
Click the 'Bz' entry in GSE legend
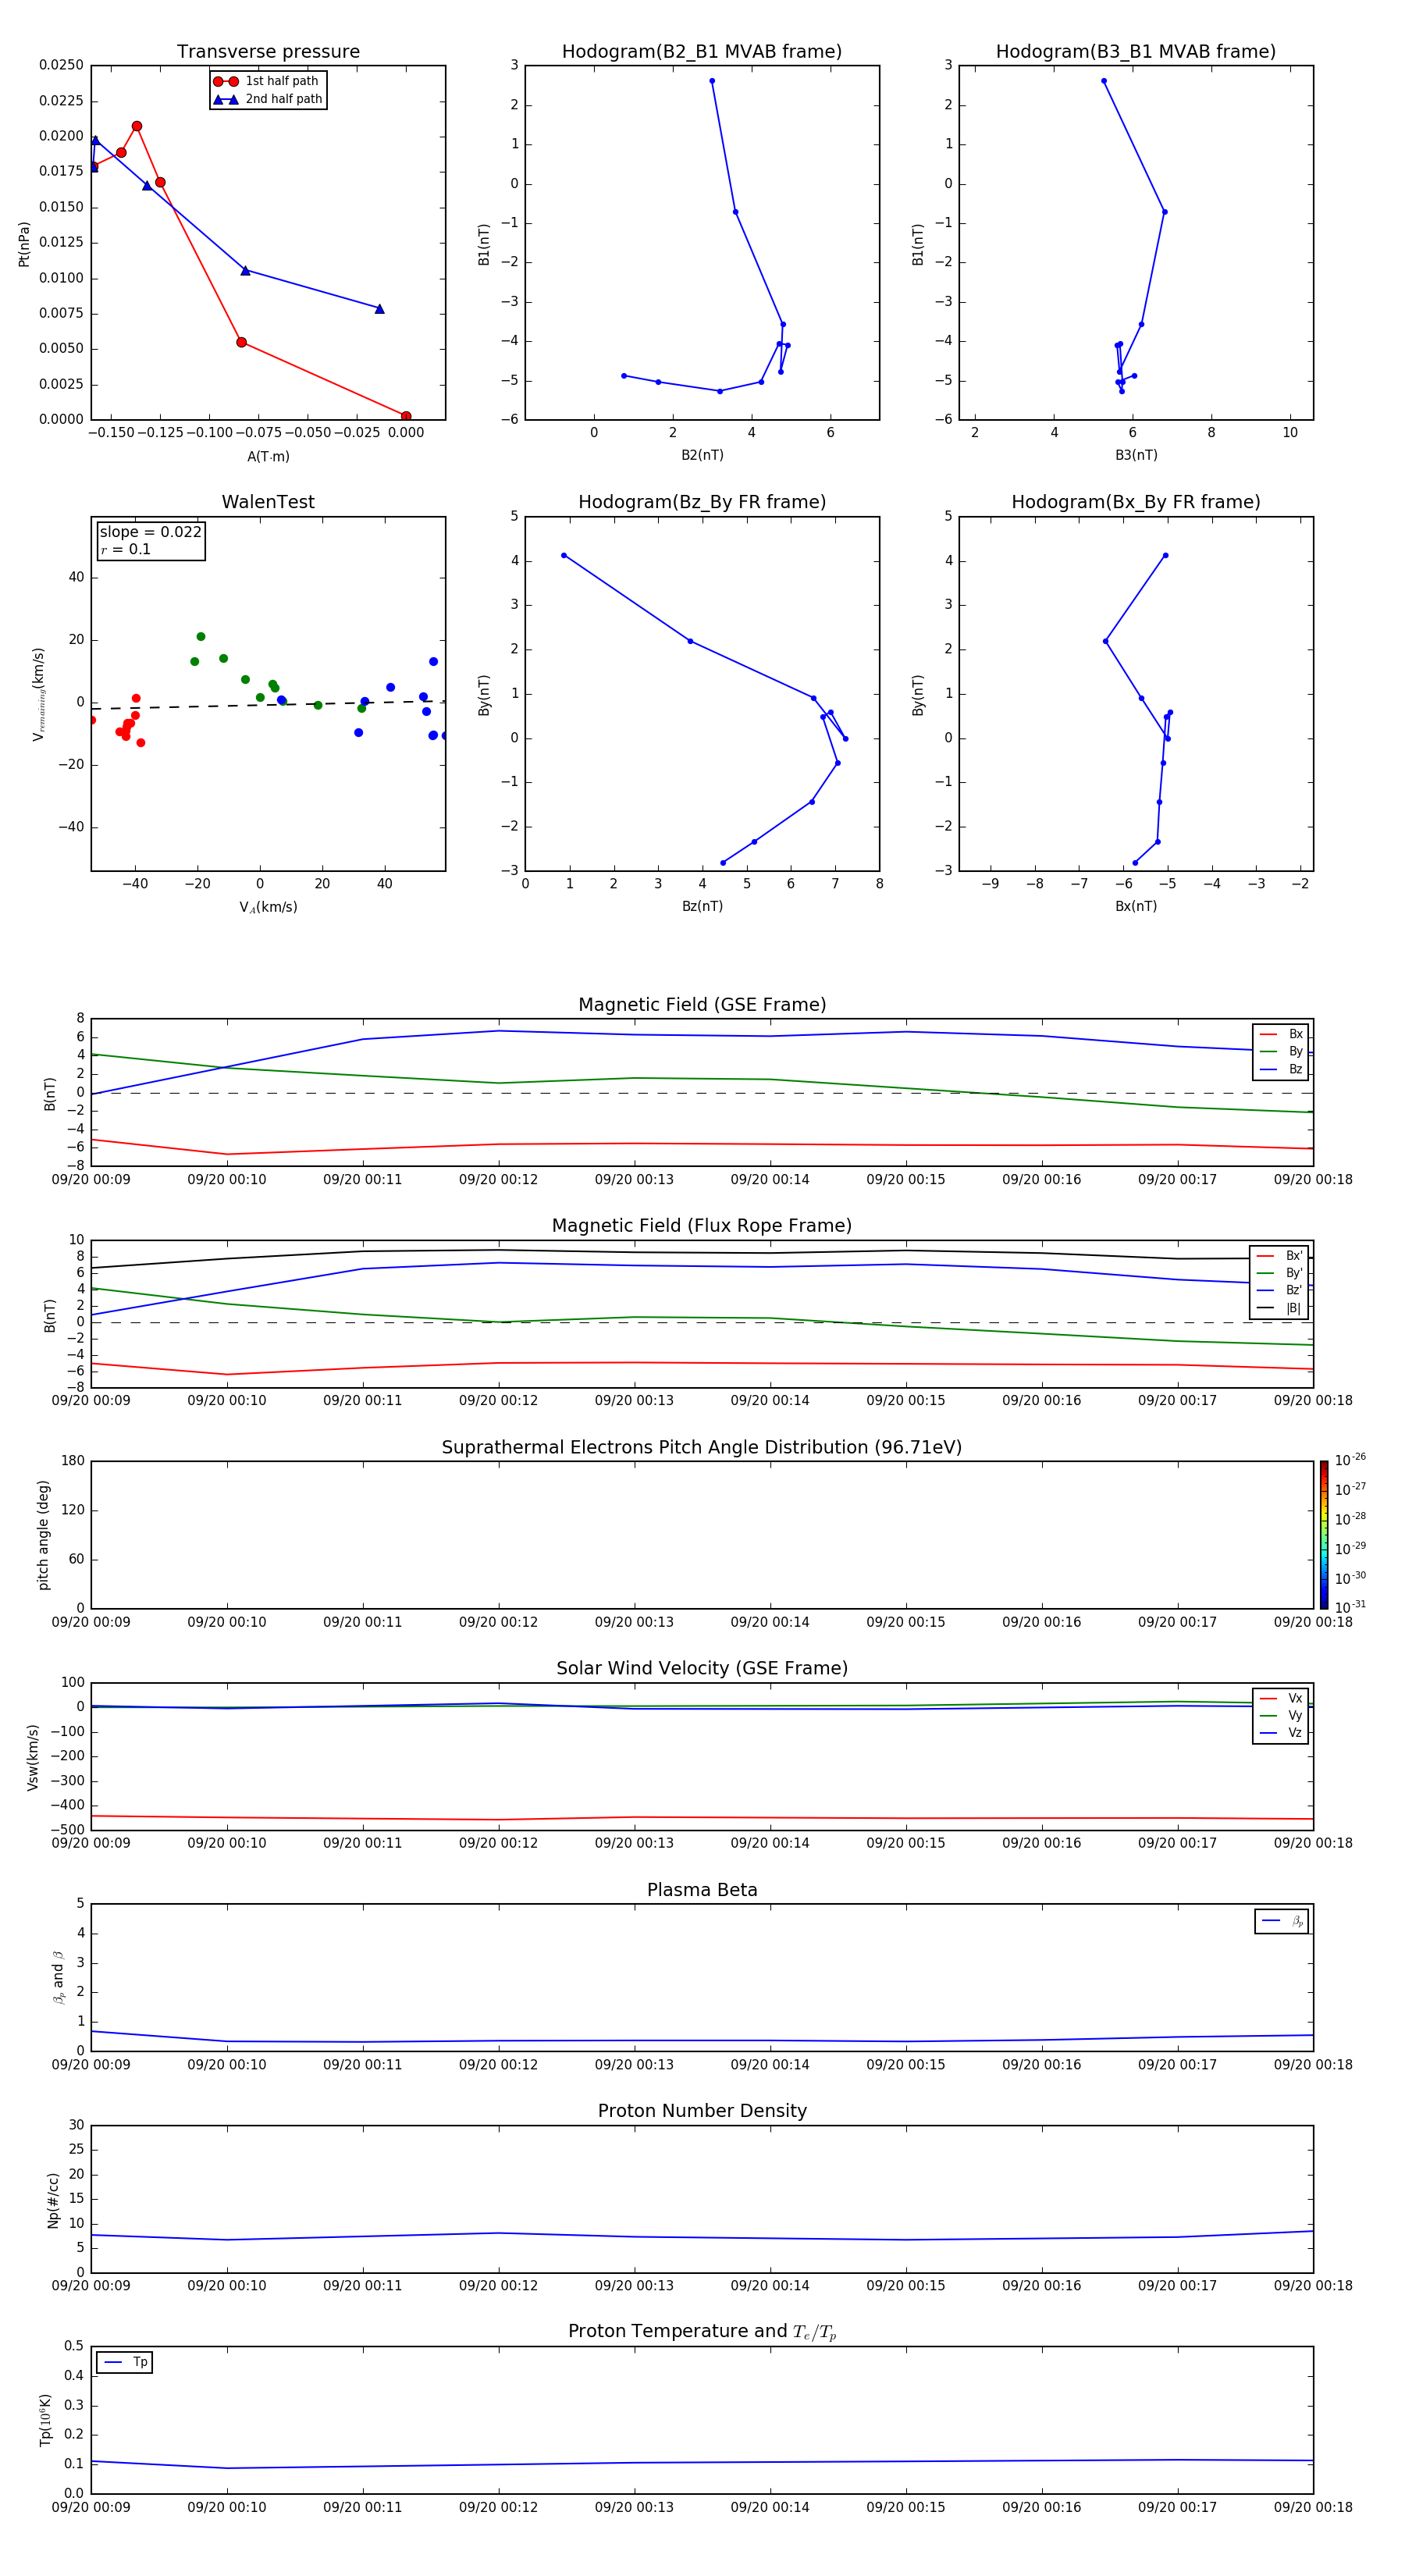click(1281, 1069)
